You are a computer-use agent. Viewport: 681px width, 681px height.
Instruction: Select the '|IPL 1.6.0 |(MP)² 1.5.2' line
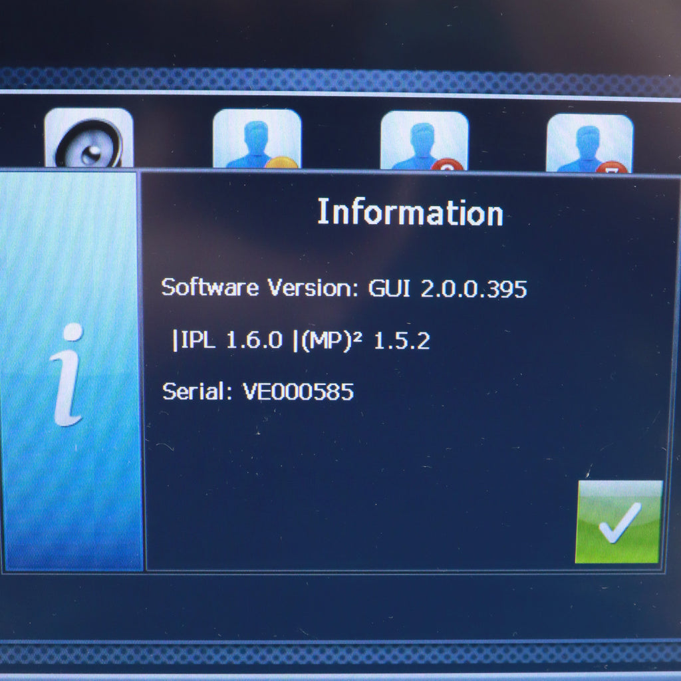(x=301, y=340)
